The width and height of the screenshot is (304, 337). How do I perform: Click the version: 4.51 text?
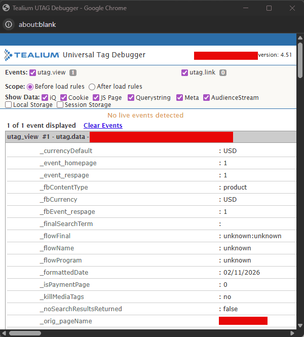(x=275, y=55)
